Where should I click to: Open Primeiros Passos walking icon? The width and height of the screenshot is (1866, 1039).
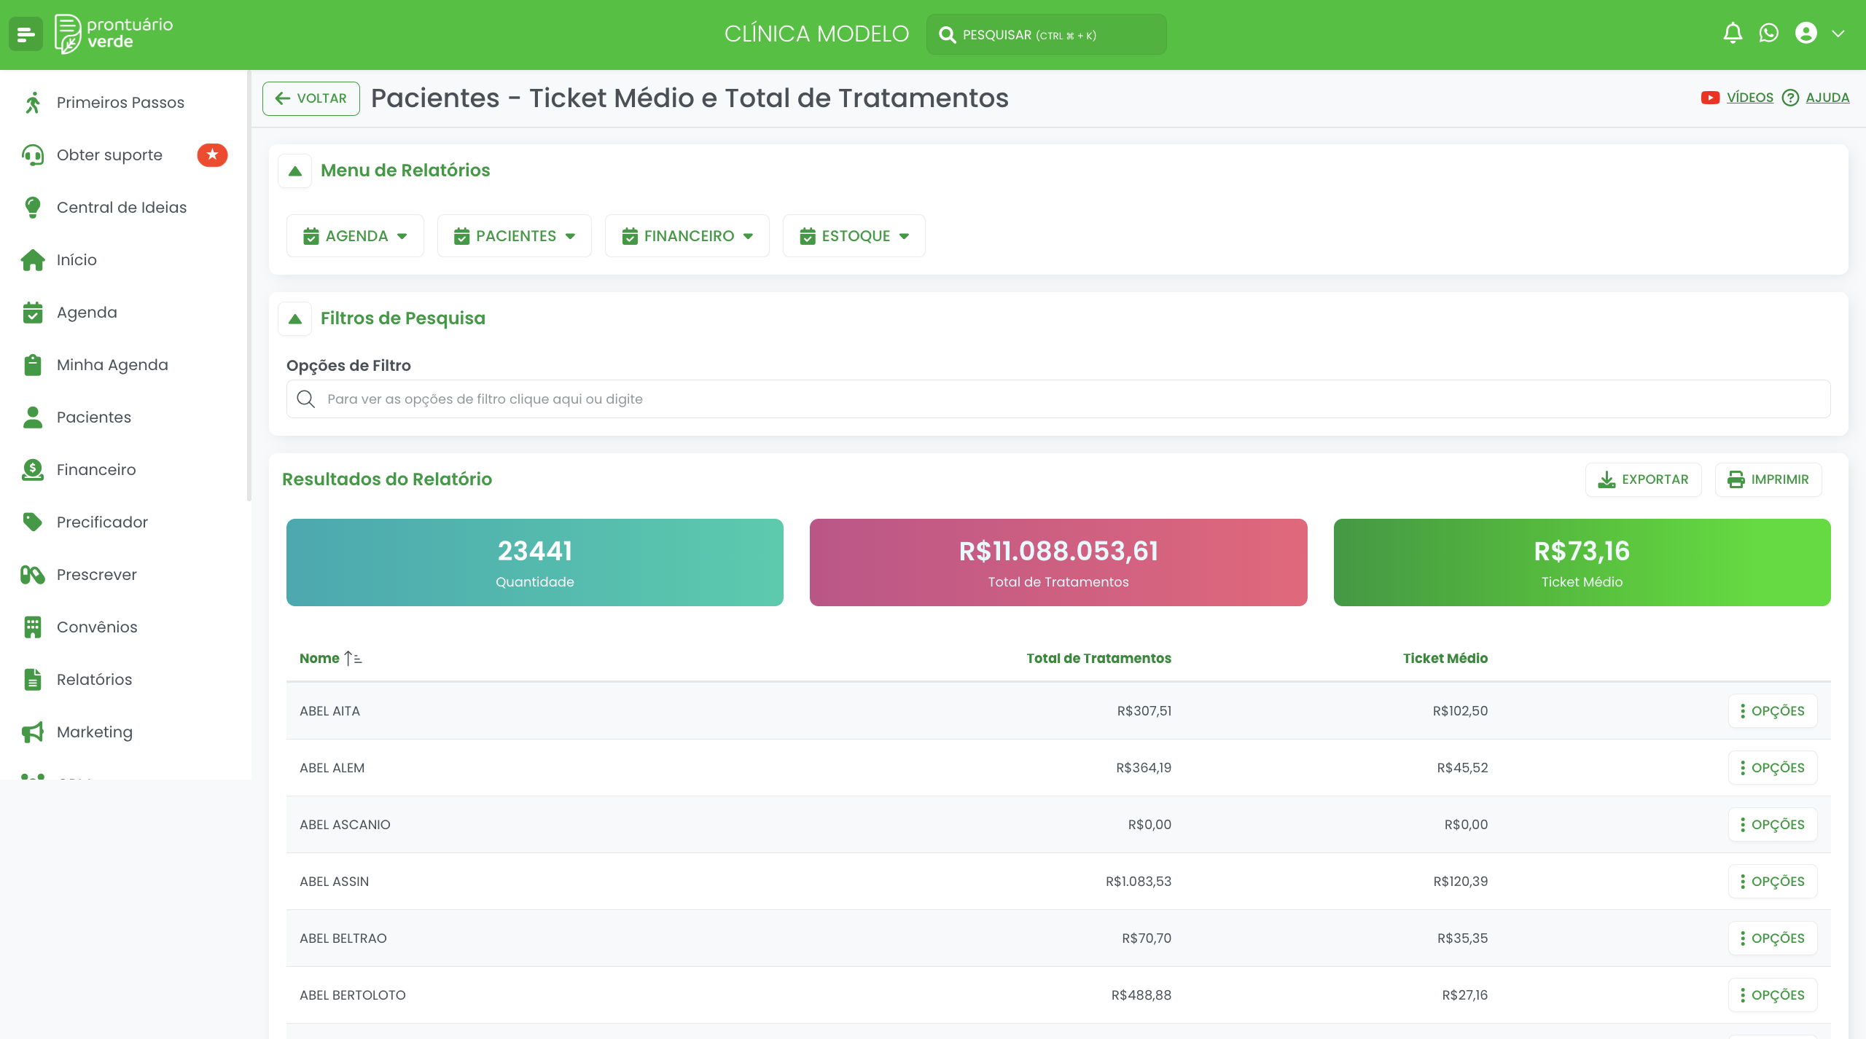point(33,103)
